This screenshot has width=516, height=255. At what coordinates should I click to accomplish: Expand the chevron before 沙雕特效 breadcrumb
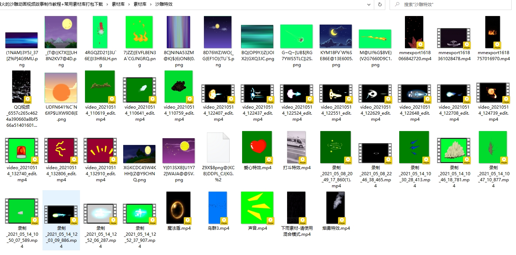click(150, 4)
